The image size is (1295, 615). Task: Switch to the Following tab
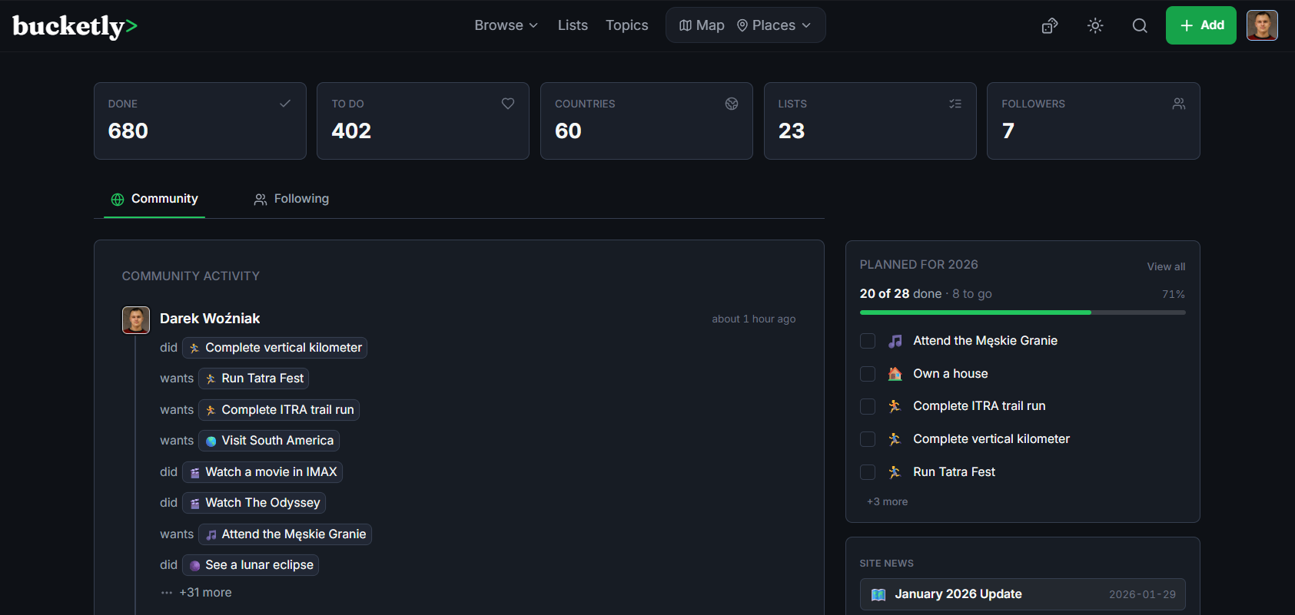291,199
